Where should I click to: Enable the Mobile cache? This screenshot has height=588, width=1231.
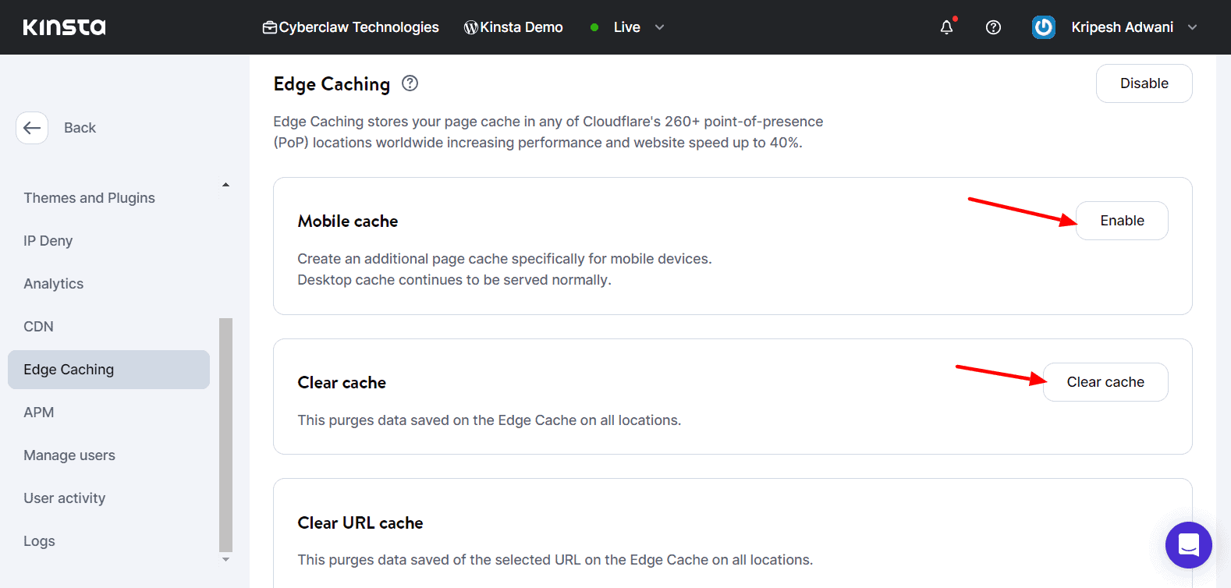1121,221
